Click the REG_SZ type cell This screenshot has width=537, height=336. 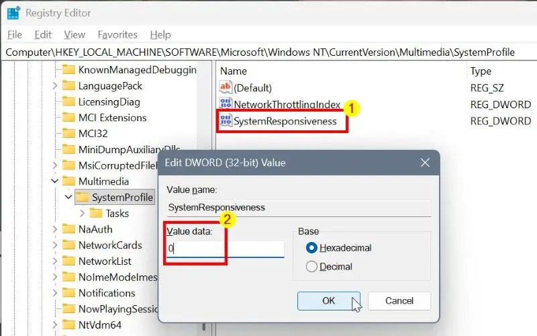pyautogui.click(x=487, y=88)
